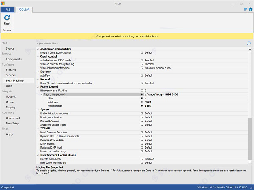Image resolution: width=254 pixels, height=190 pixels.
Task: Go to the Apply page
Action: point(9,134)
